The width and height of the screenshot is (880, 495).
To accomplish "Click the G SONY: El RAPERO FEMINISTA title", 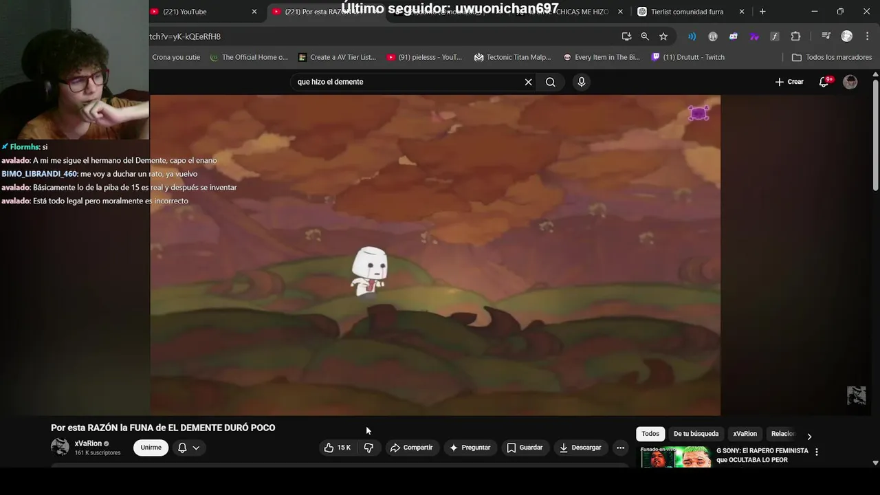I will coord(762,455).
